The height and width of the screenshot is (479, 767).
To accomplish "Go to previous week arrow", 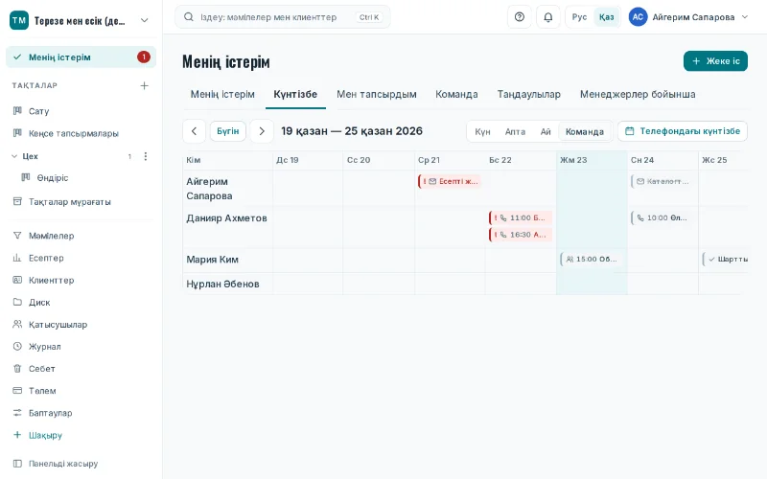I will click(195, 131).
